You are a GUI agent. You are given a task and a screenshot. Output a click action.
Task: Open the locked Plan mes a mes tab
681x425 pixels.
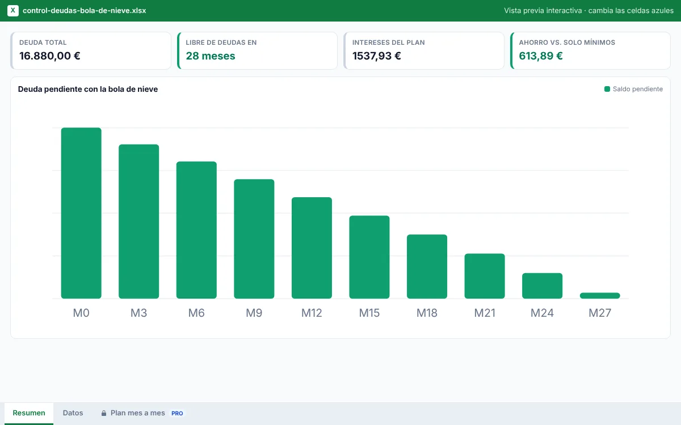[x=142, y=413]
